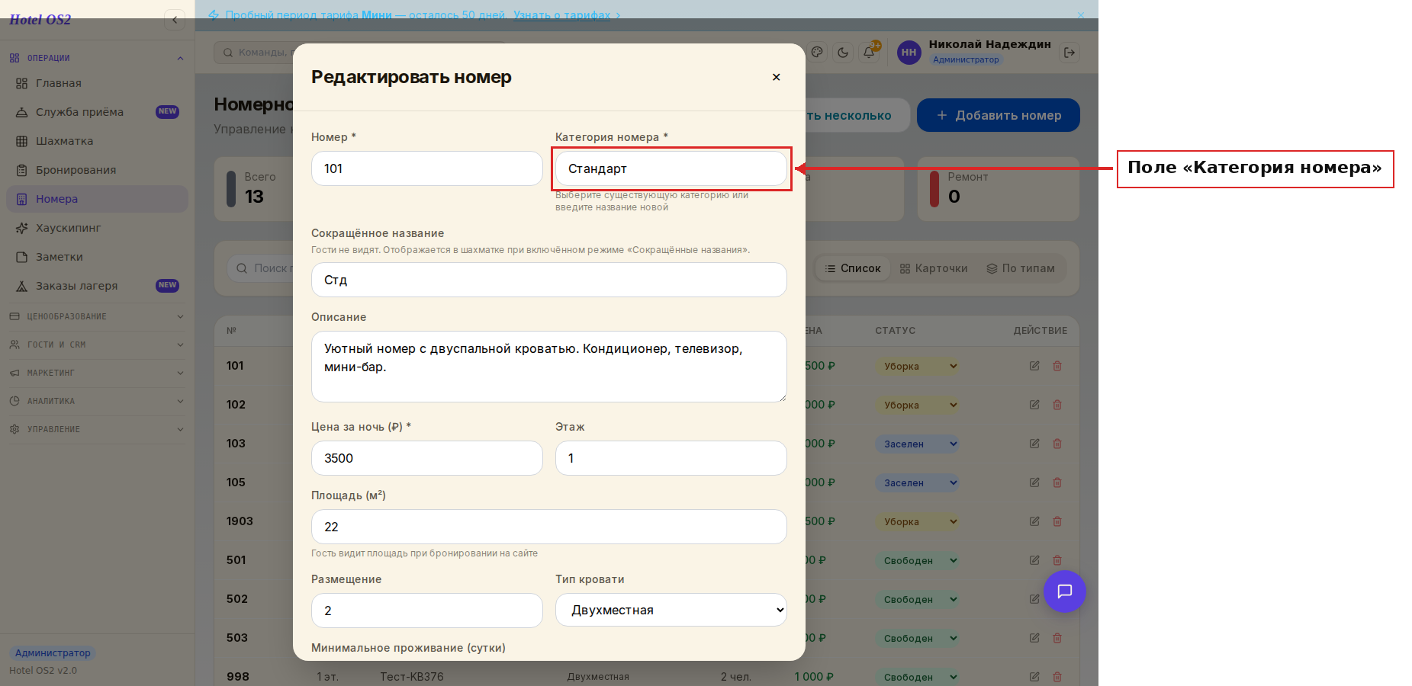Close the Редактировать номер dialog
1412x686 pixels.
pos(776,77)
